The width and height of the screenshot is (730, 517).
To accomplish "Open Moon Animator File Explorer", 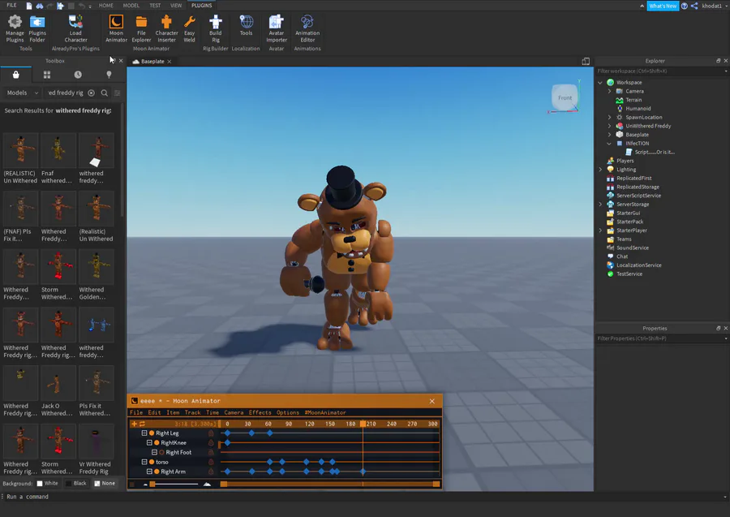I will click(x=141, y=28).
